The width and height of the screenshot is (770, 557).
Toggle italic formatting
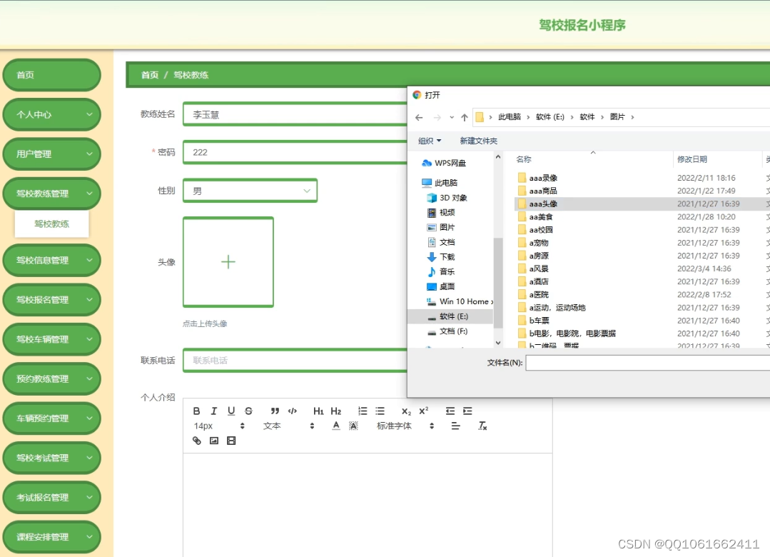(x=213, y=411)
